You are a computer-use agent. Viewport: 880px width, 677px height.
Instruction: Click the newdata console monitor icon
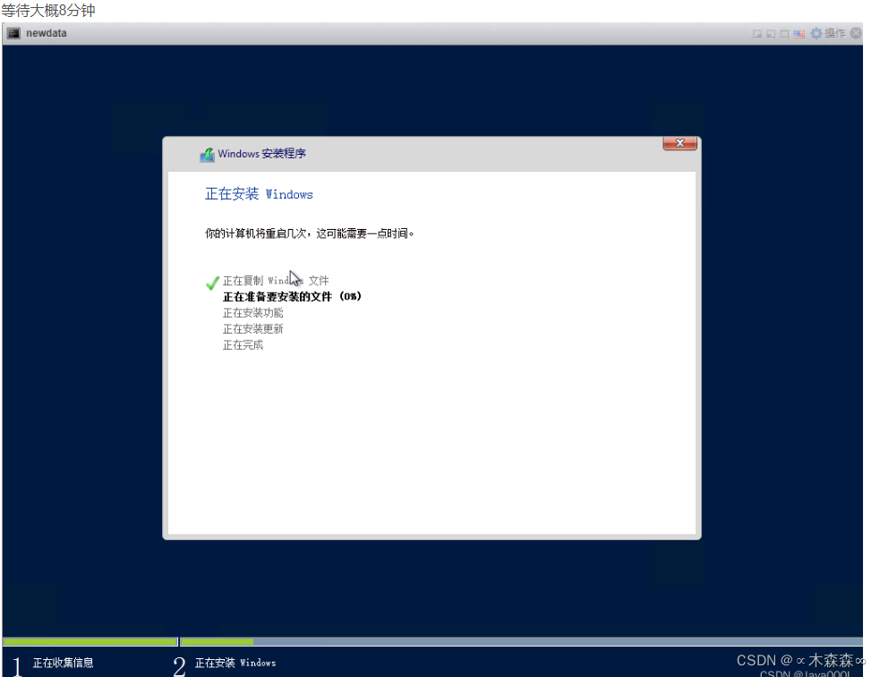[14, 34]
